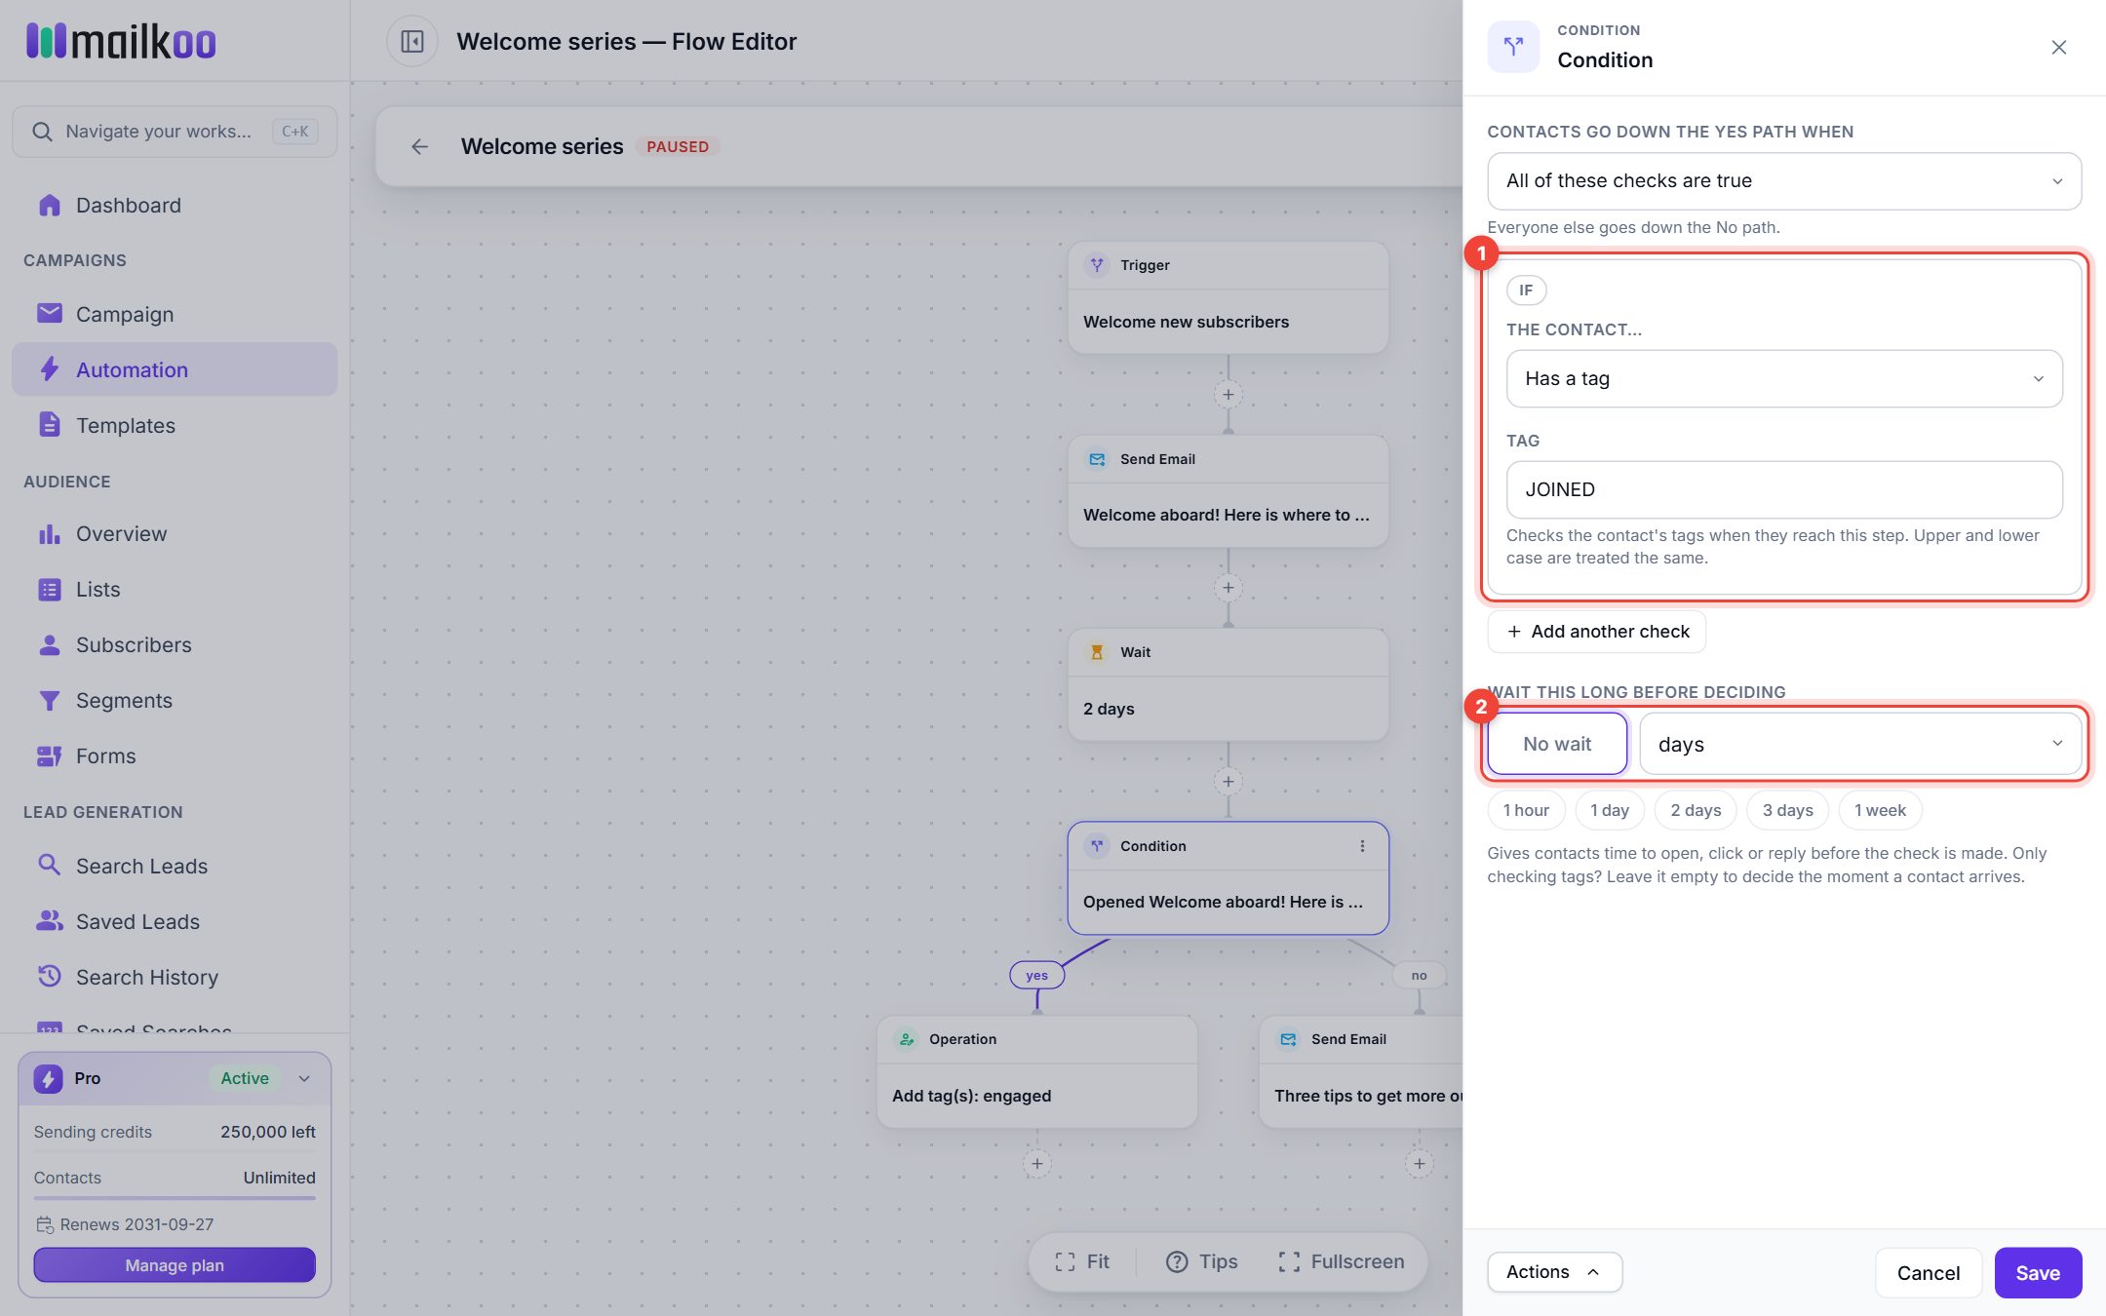The image size is (2106, 1316).
Task: Open Campaign in the sidebar
Action: (175, 314)
